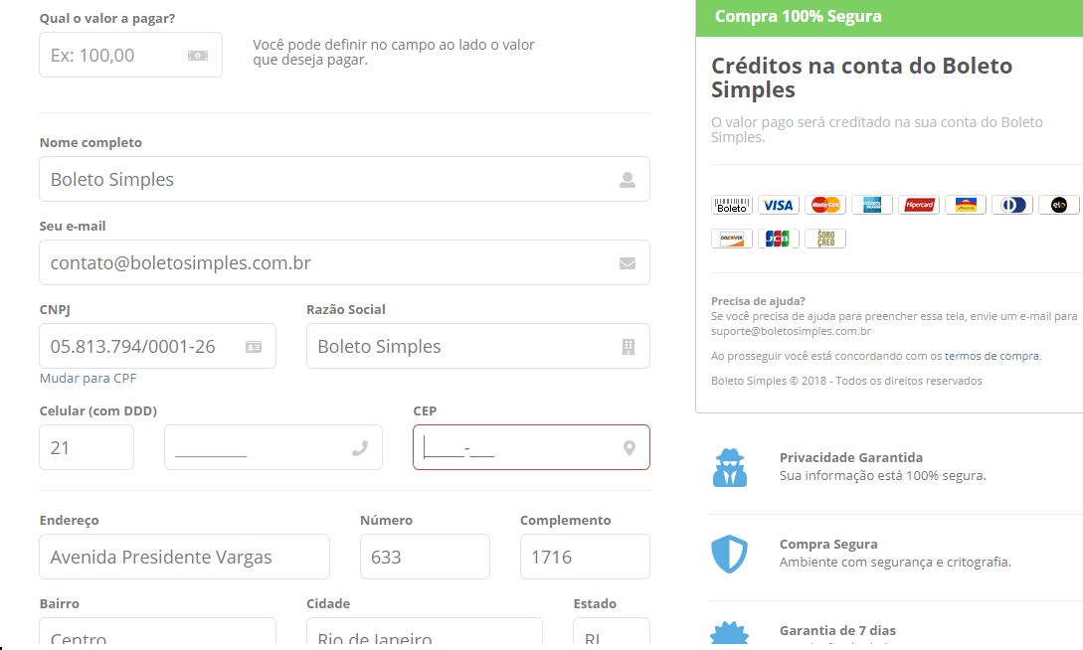This screenshot has height=650, width=1083.
Task: Select the Discover card icon
Action: pos(731,239)
